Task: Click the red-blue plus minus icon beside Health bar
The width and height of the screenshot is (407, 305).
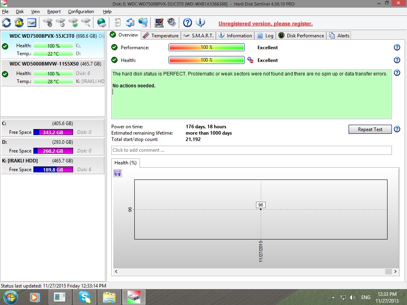Action: 250,60
